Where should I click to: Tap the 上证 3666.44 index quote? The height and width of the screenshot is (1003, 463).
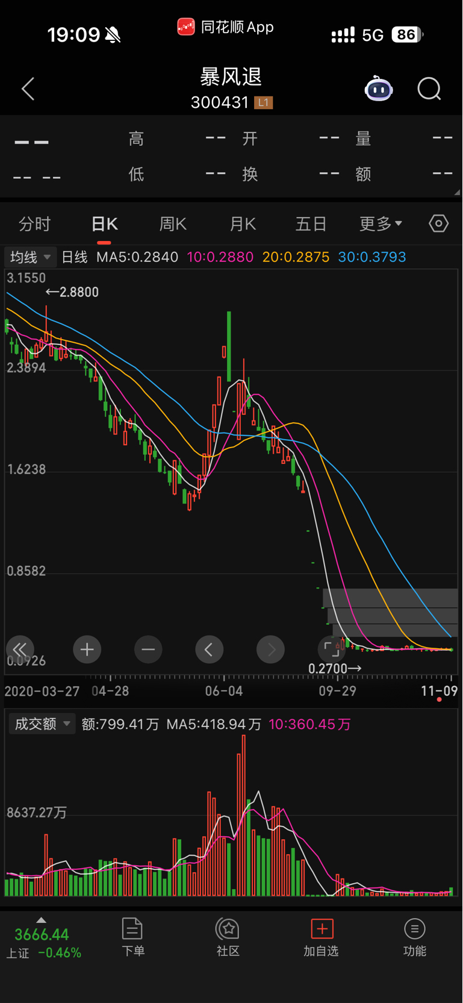click(x=43, y=943)
